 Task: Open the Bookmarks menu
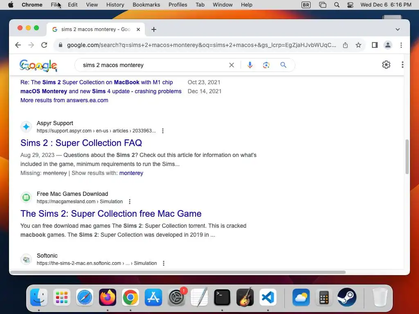[146, 5]
